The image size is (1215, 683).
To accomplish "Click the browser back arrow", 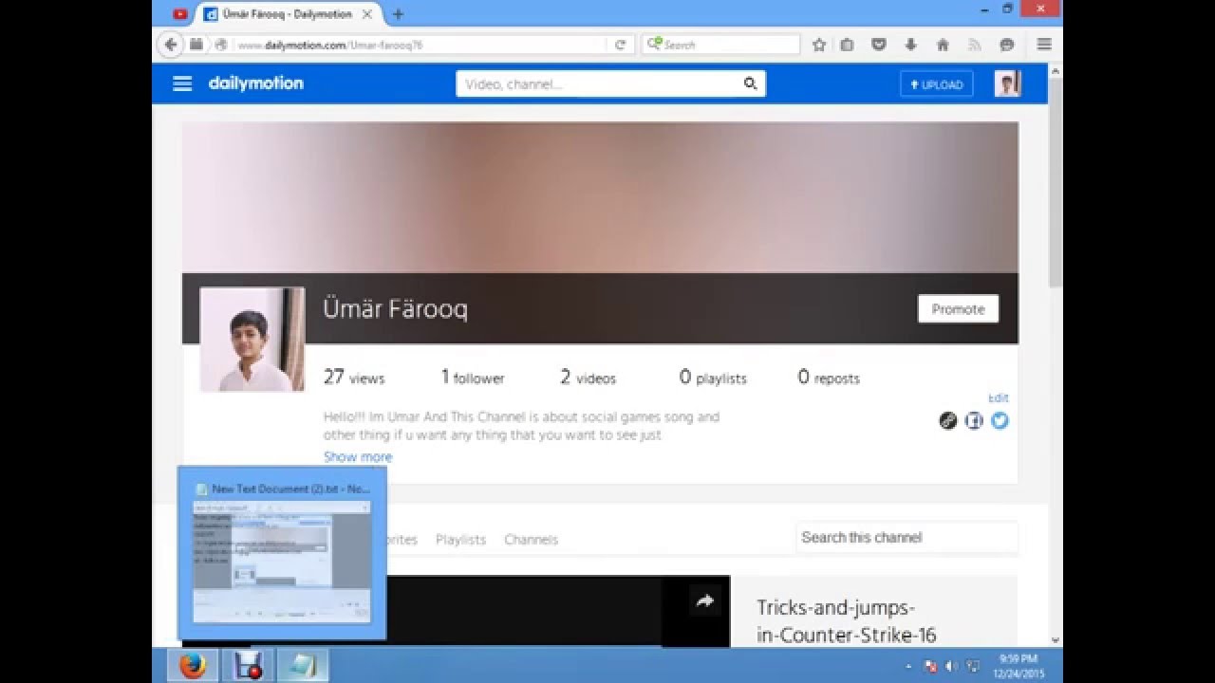I will click(171, 44).
